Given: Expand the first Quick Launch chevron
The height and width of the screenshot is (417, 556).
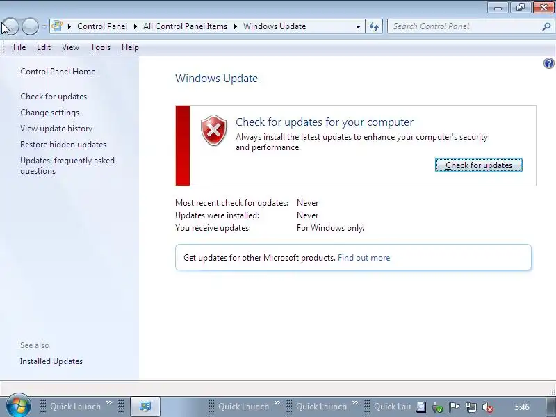Looking at the screenshot, I should (109, 402).
